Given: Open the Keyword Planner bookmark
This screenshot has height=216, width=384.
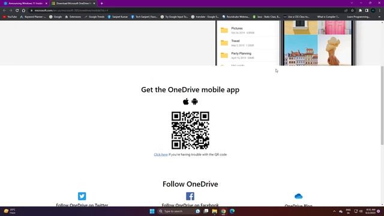Looking at the screenshot, I should (33, 17).
